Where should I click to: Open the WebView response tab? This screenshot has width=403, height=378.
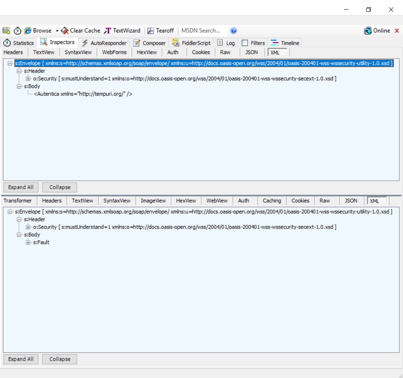[x=217, y=201]
